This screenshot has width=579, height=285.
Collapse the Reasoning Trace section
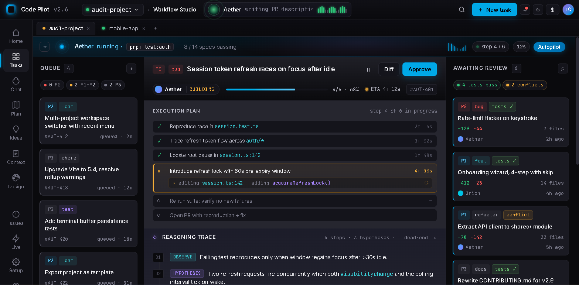435,237
